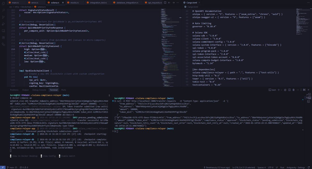Image resolution: width=312 pixels, height=169 pixels.
Task: Open the Output panel tab
Action: 25,90
